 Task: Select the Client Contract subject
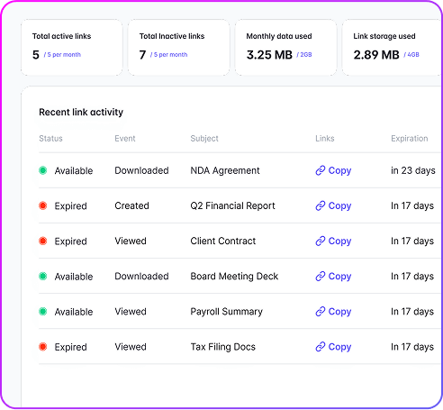[223, 241]
